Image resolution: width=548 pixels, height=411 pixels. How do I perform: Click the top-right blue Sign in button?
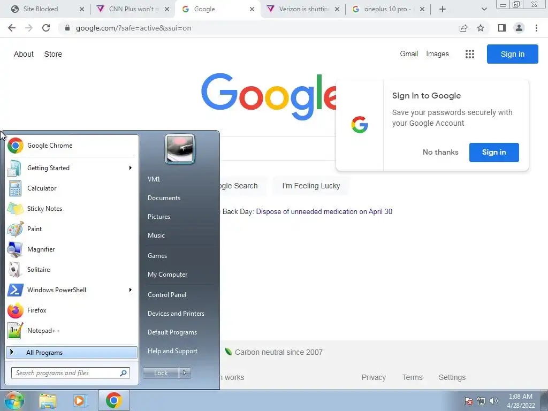coord(512,54)
